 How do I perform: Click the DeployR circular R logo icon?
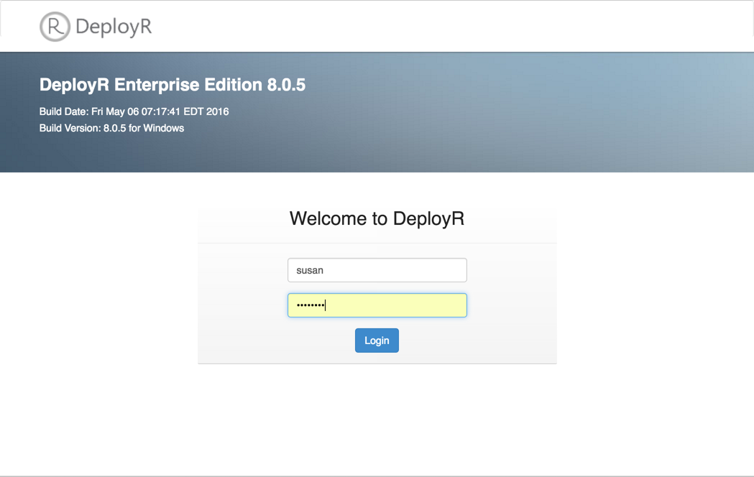pyautogui.click(x=55, y=27)
